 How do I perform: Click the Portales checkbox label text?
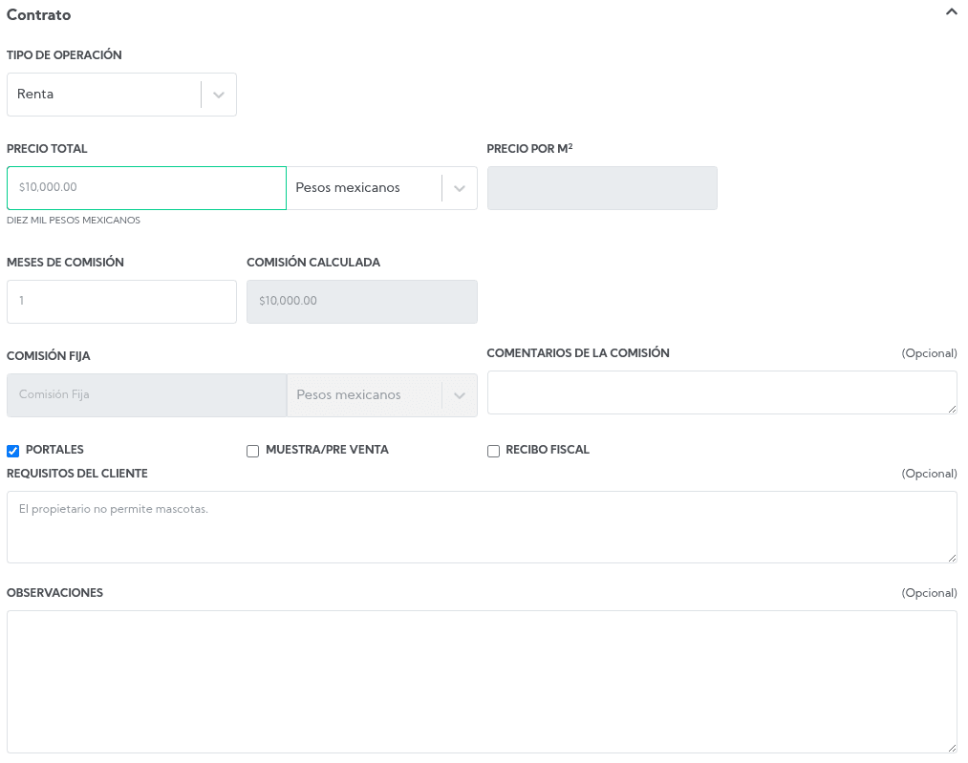(54, 450)
